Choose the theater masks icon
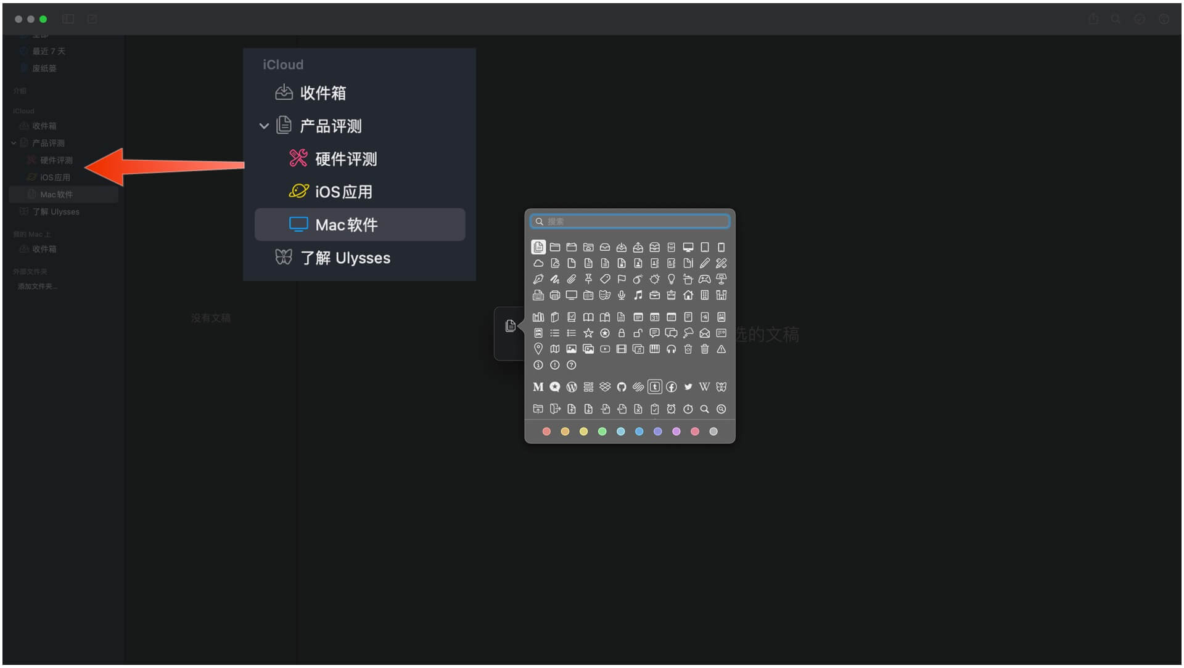Viewport: 1184px width, 668px height. 604,295
